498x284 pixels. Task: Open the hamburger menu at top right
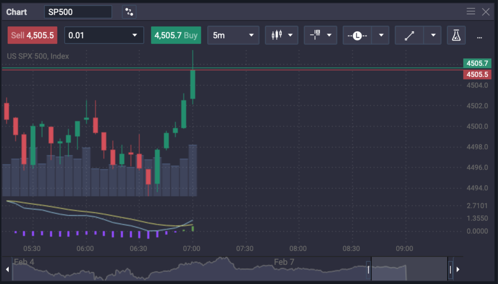tap(471, 11)
